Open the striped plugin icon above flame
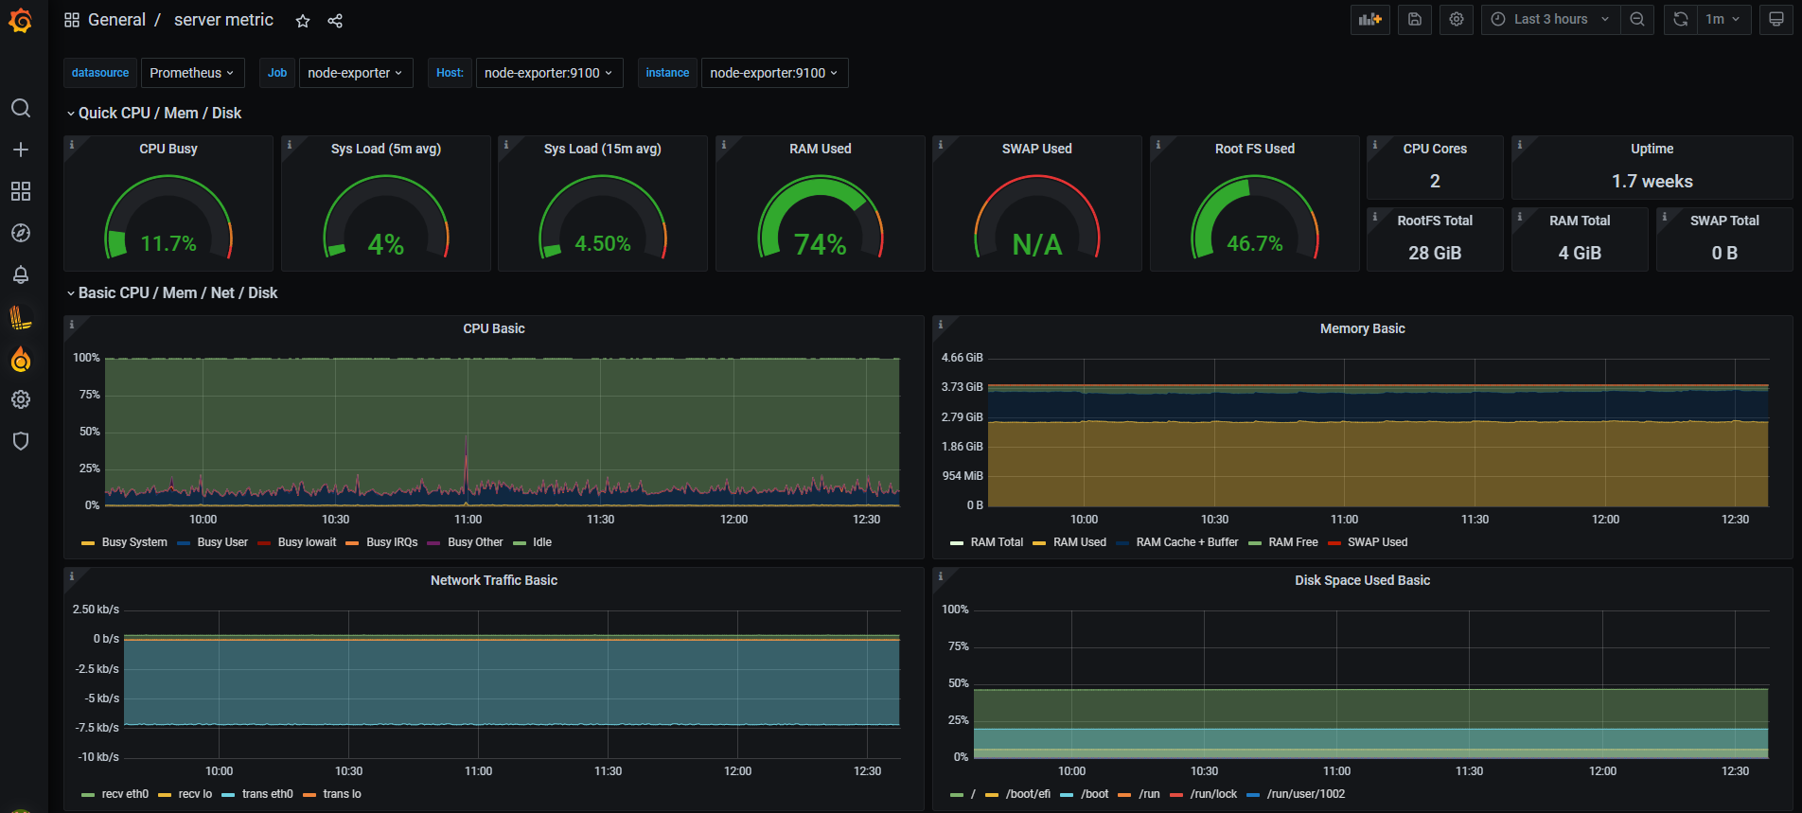The image size is (1802, 813). click(21, 318)
